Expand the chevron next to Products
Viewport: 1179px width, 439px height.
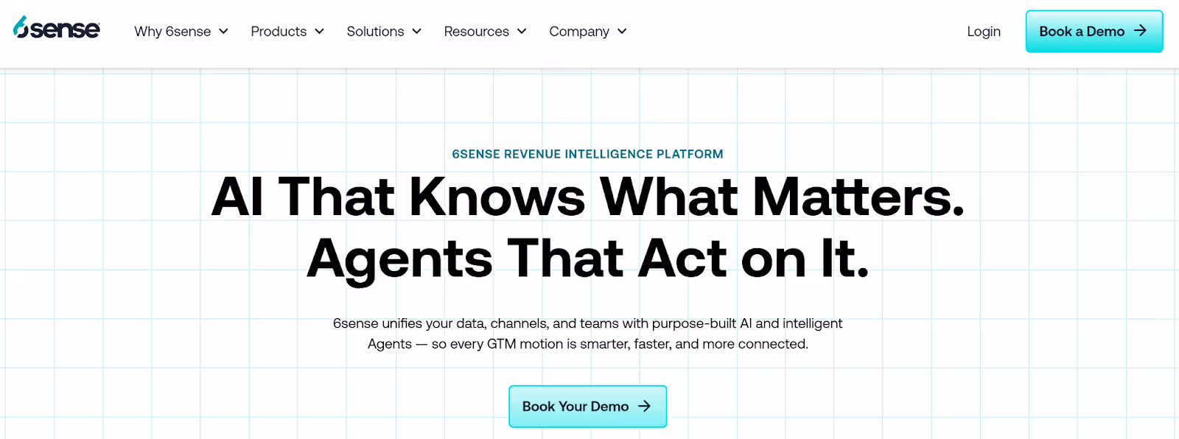click(319, 31)
